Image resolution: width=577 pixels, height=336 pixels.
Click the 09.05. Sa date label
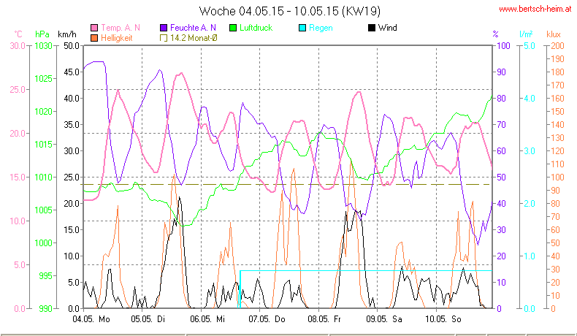[384, 319]
